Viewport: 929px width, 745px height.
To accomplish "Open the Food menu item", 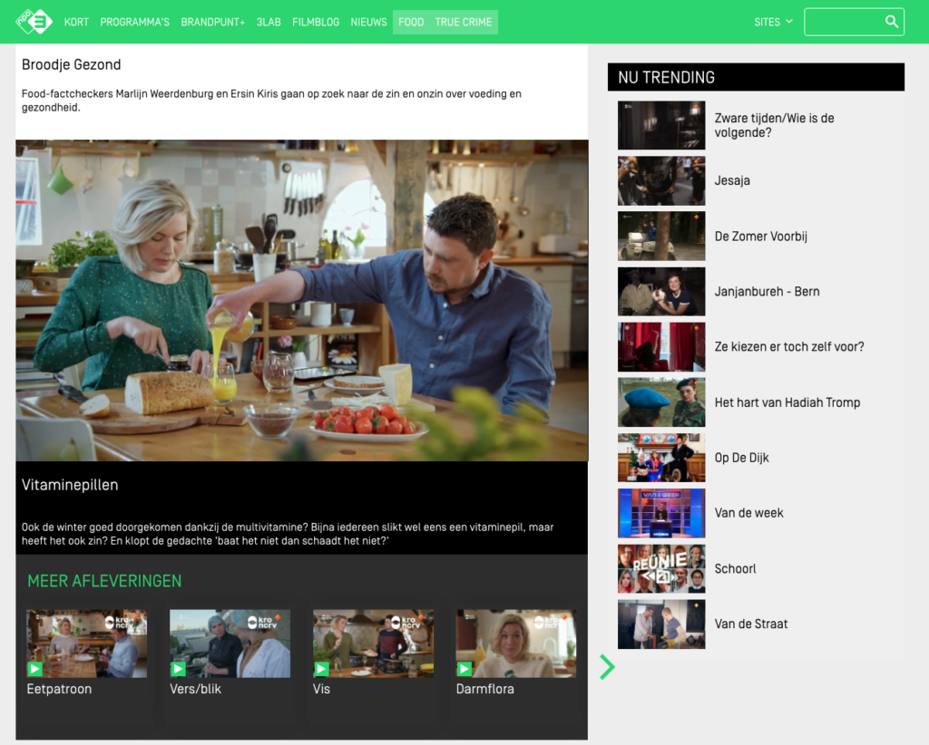I will [x=411, y=22].
